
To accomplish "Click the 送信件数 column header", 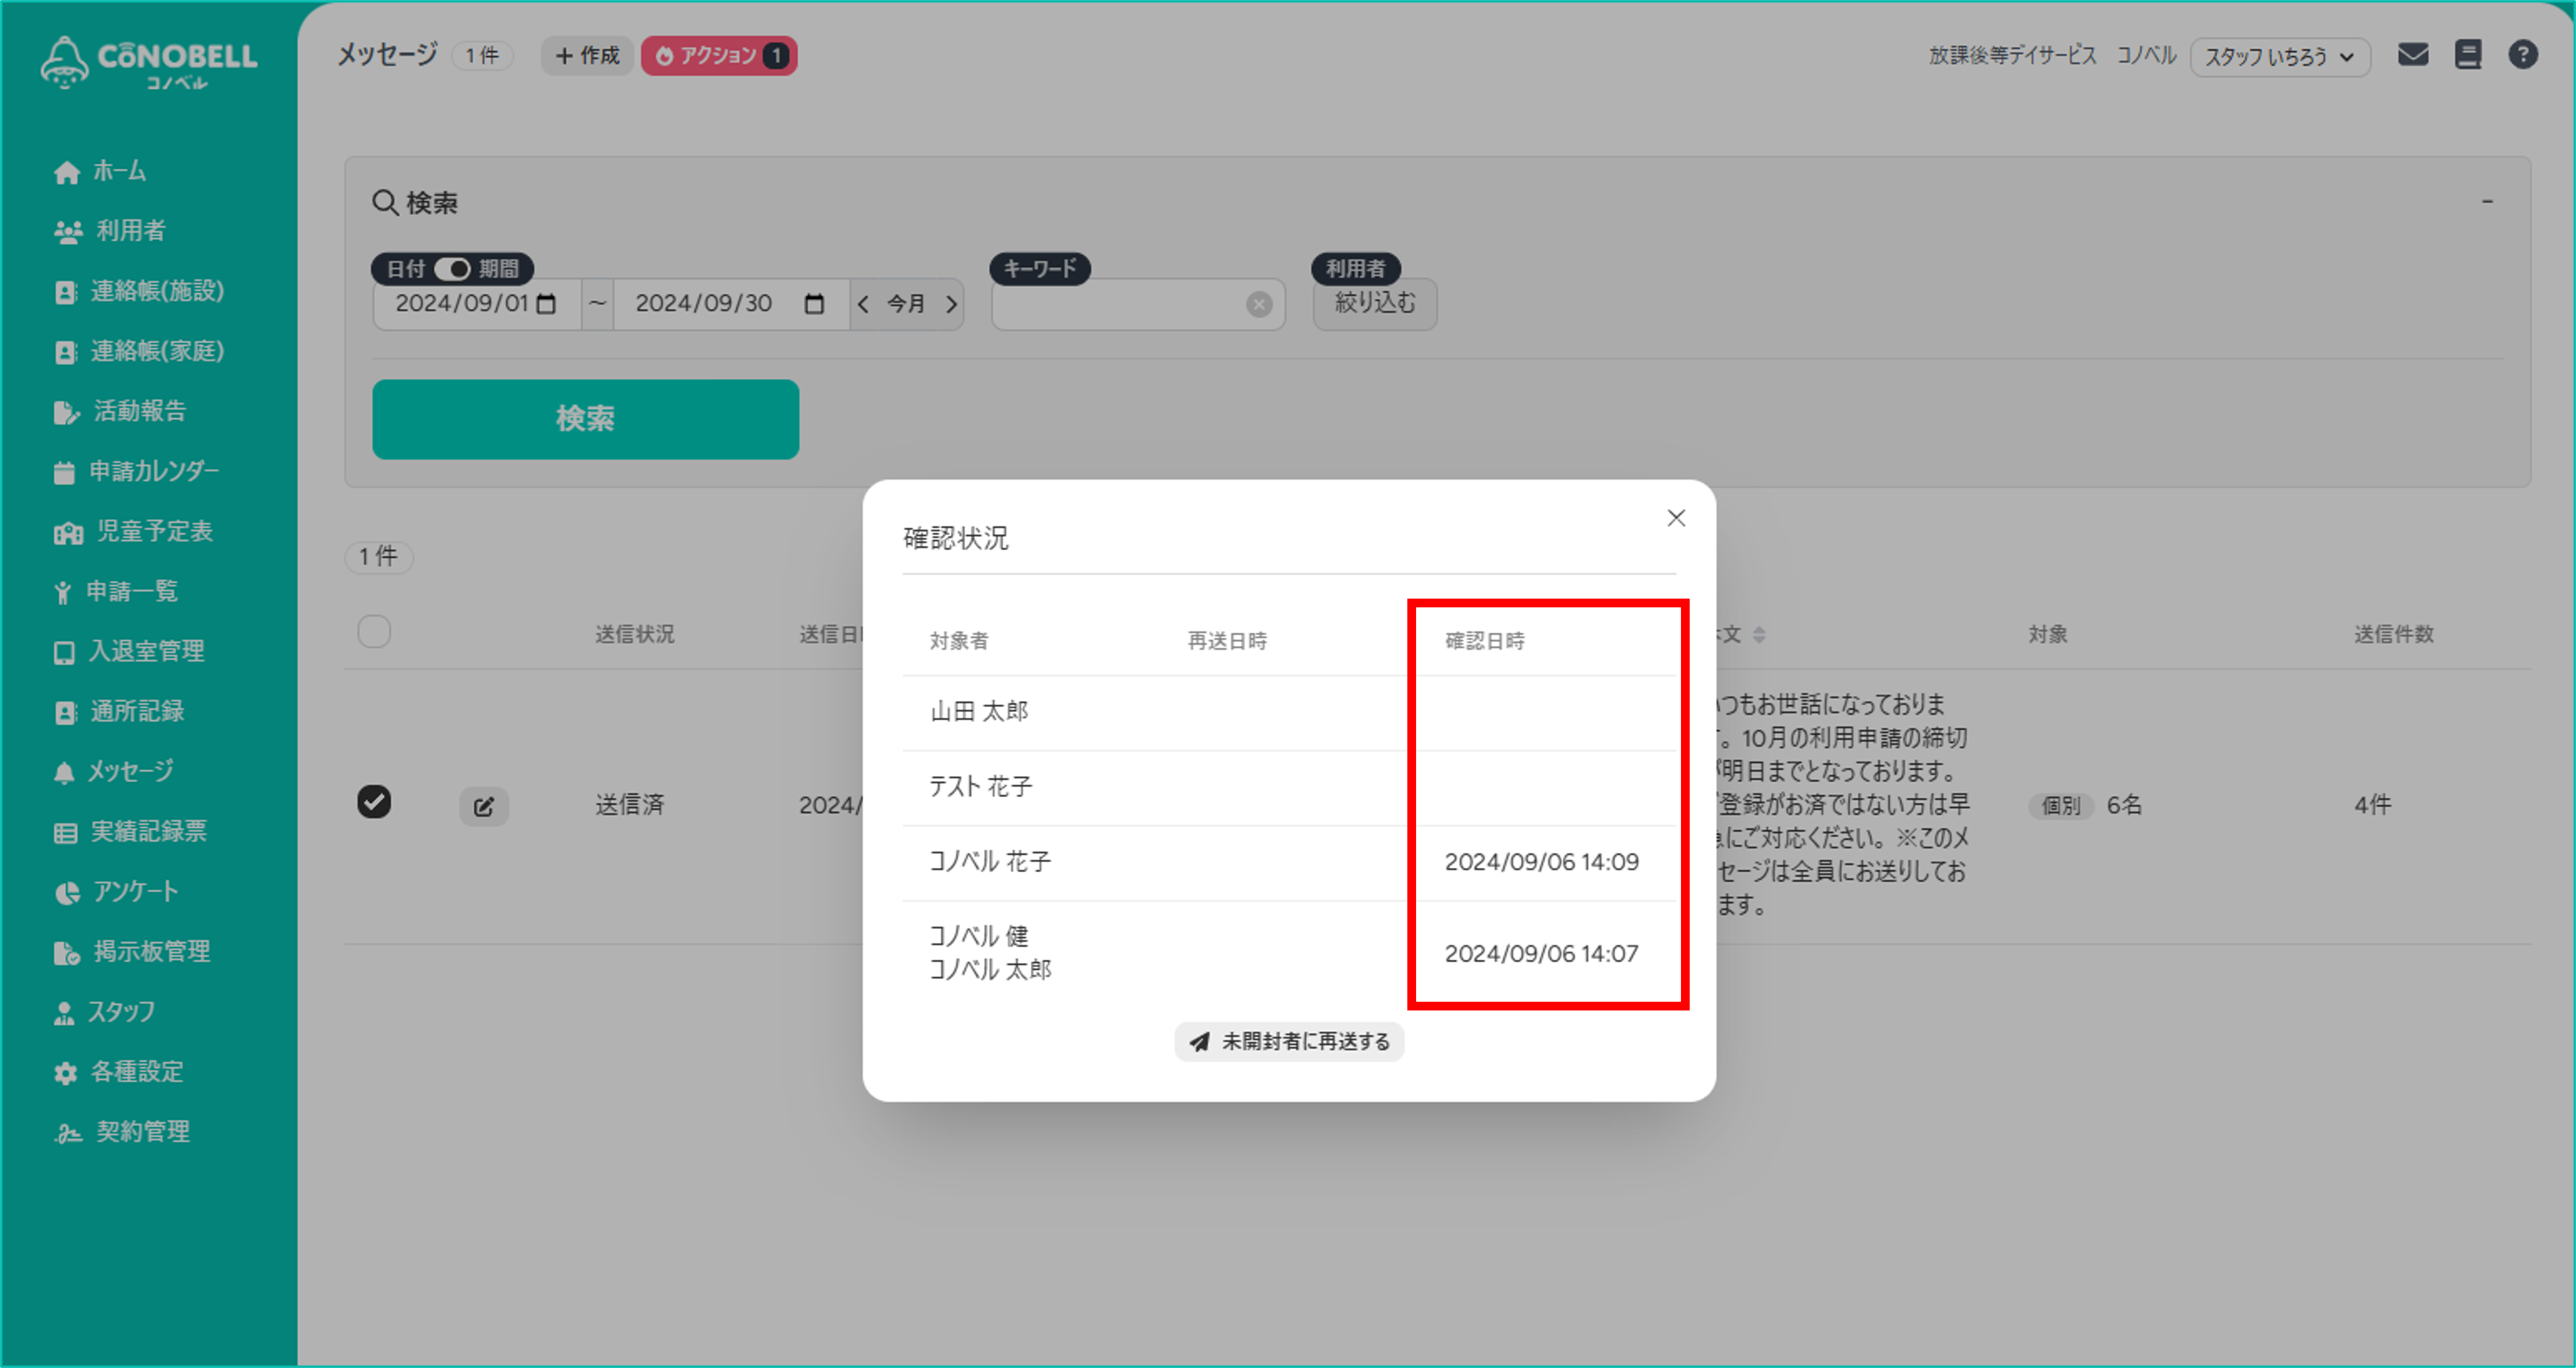I will 2394,634.
